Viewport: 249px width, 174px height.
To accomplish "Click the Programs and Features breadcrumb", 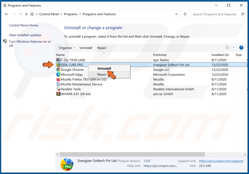I will click(x=99, y=14).
